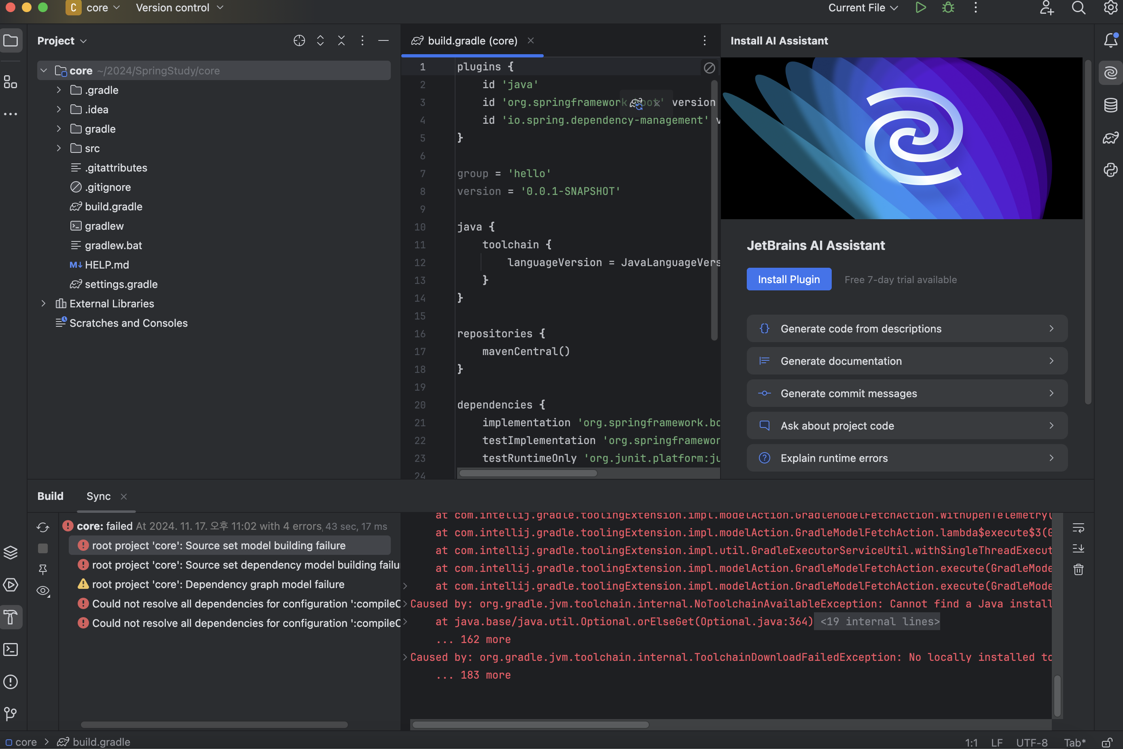The width and height of the screenshot is (1123, 749).
Task: Open the Python Console icon
Action: (x=1110, y=170)
